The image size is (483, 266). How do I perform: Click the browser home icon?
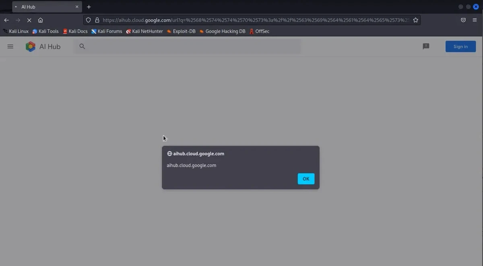tap(40, 20)
